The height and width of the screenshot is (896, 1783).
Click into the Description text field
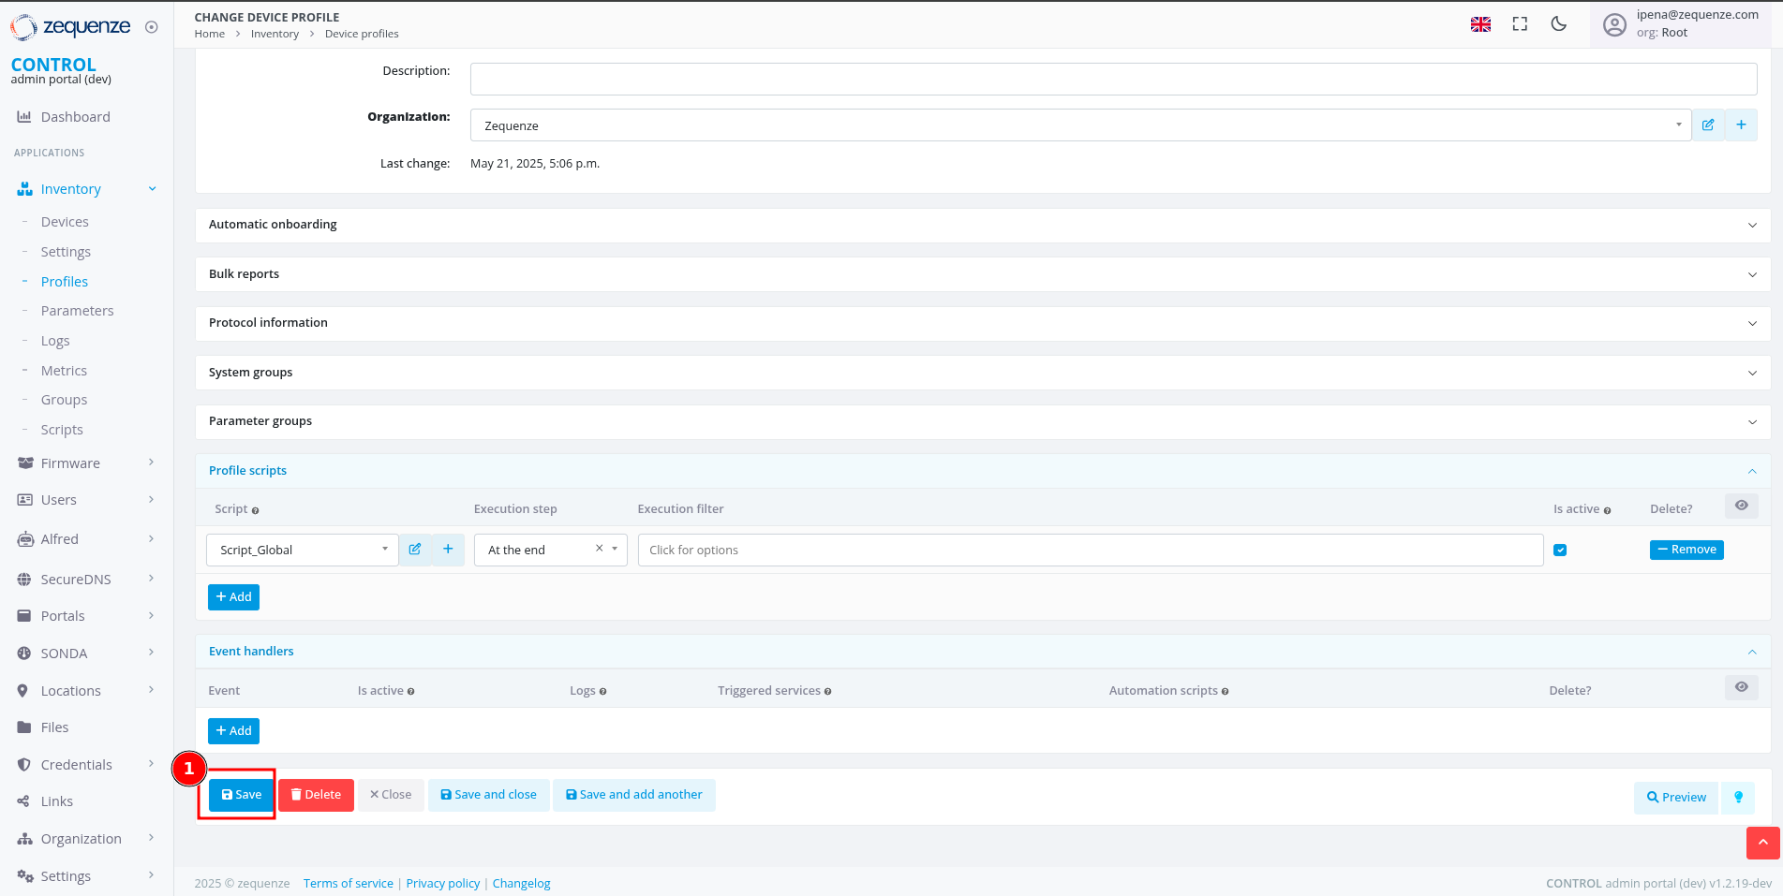click(x=1113, y=79)
